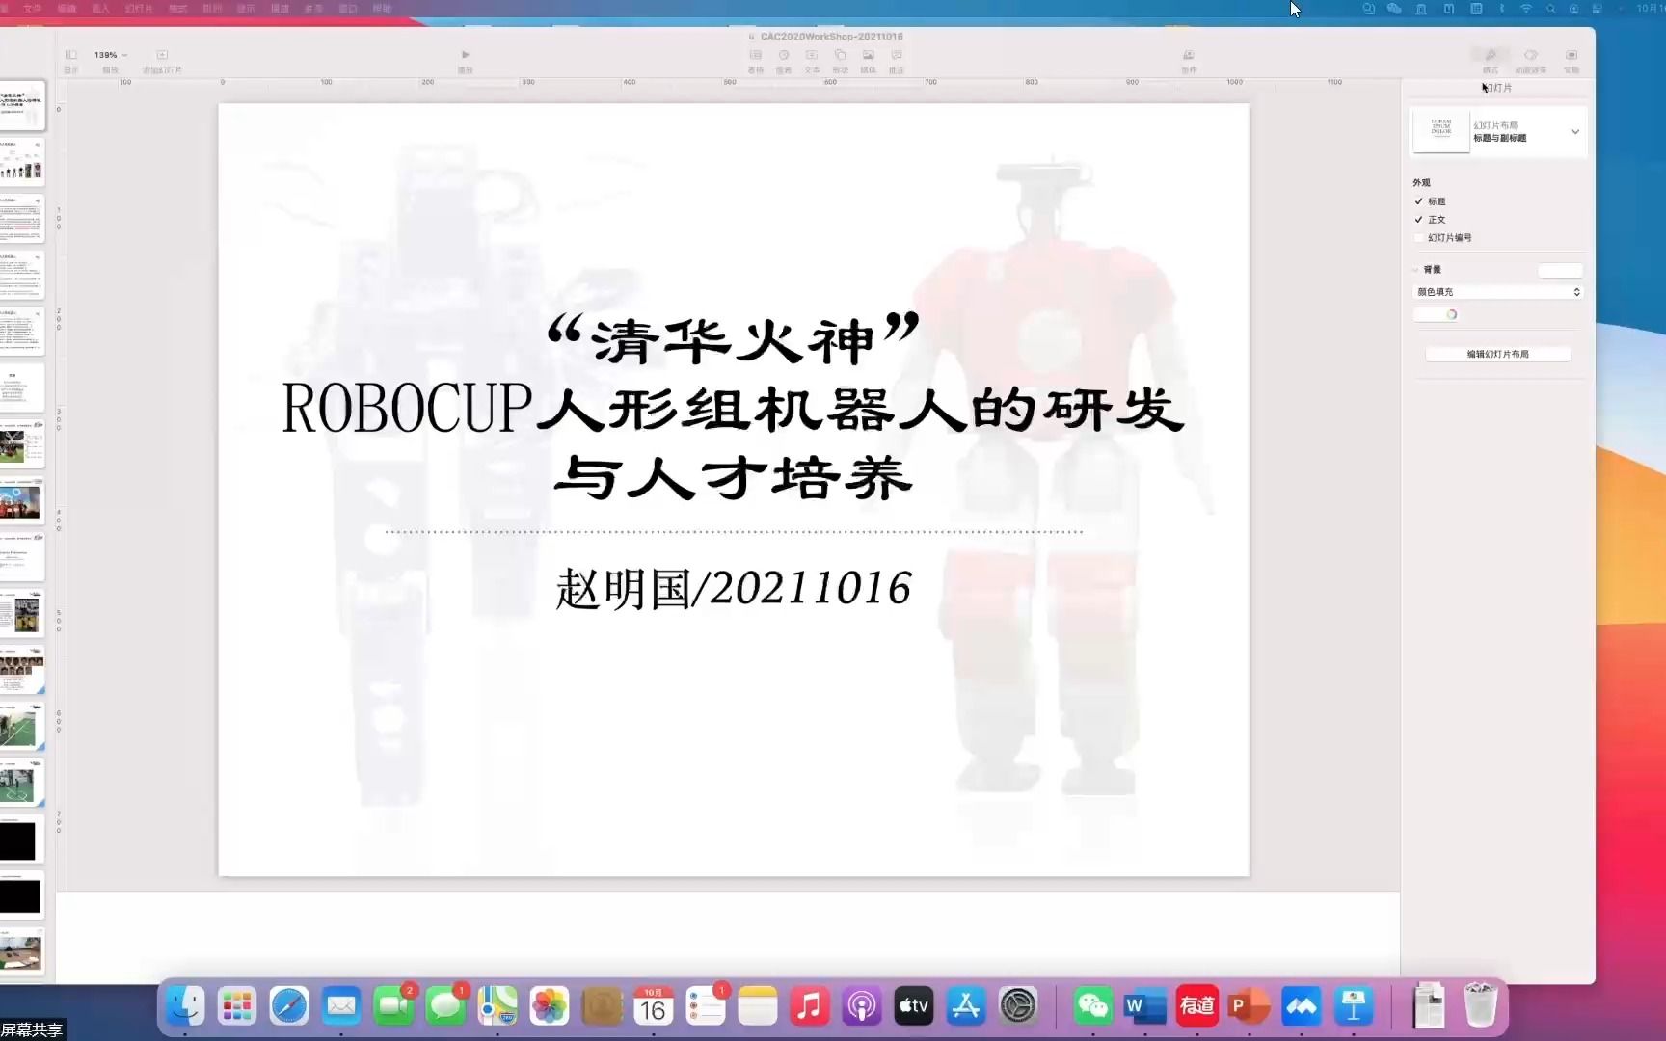Open the Media insert toolbar icon
Viewport: 1666px width, 1041px height.
point(869,55)
